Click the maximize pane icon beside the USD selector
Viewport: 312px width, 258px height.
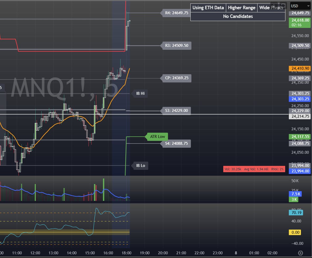tap(283, 6)
